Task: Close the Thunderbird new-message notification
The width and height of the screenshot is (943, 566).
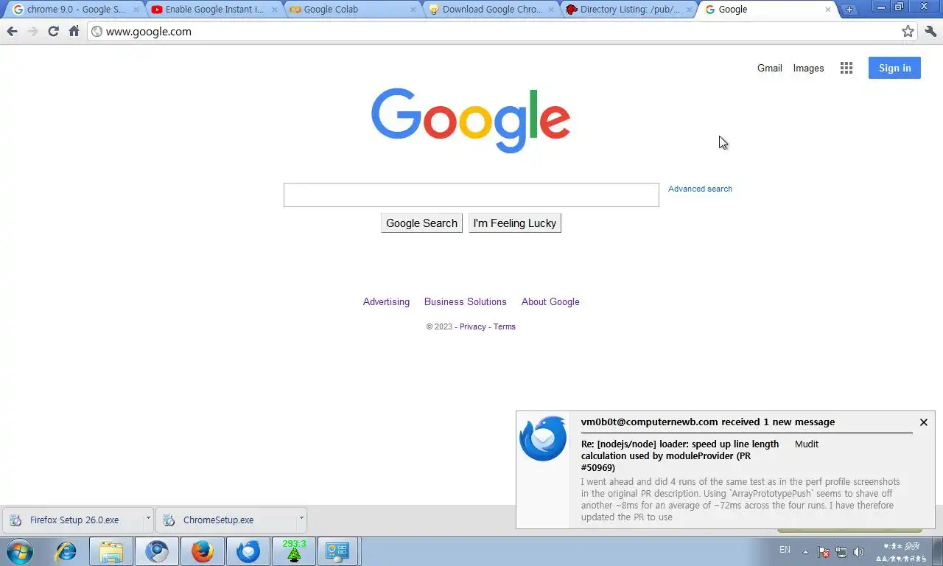Action: pos(923,422)
